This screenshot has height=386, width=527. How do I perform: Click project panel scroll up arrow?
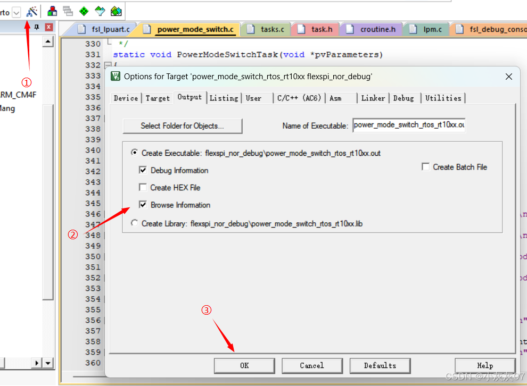[x=48, y=42]
